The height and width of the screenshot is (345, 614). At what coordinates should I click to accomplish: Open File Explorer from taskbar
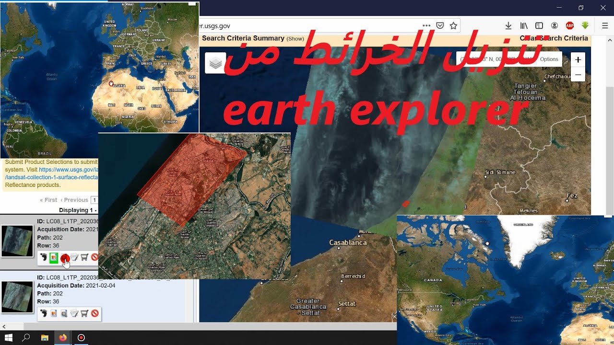pos(45,337)
